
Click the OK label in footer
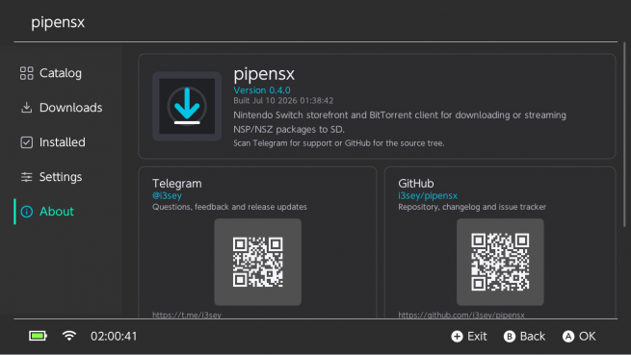pos(587,336)
